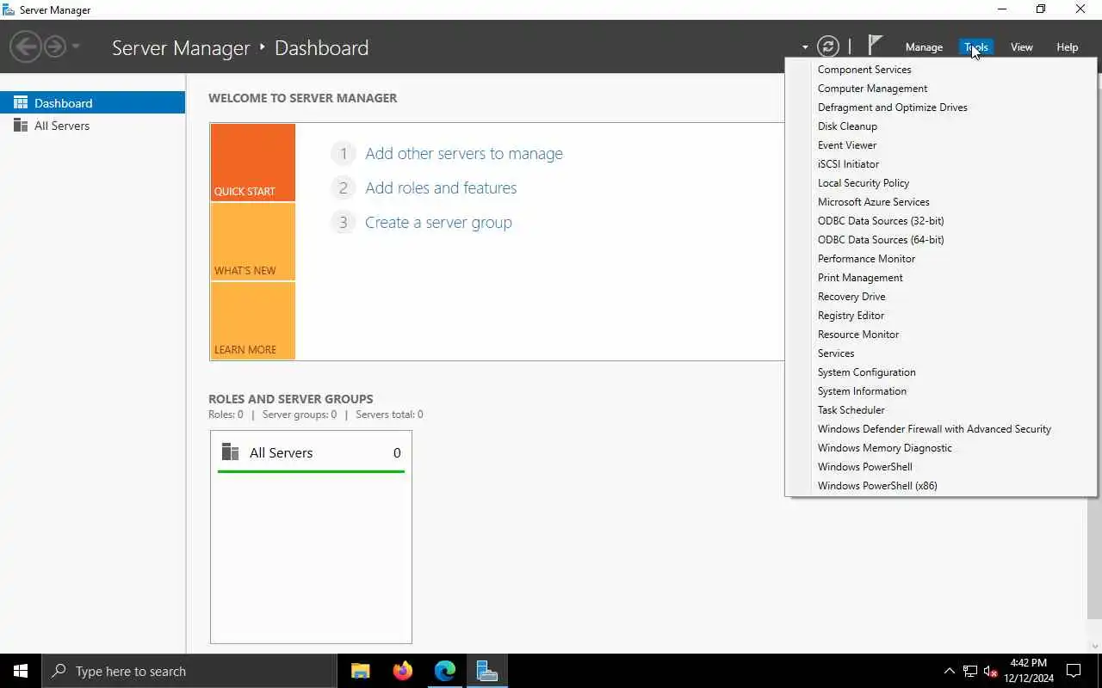
Task: Click the refresh dashboard icon
Action: (827, 46)
